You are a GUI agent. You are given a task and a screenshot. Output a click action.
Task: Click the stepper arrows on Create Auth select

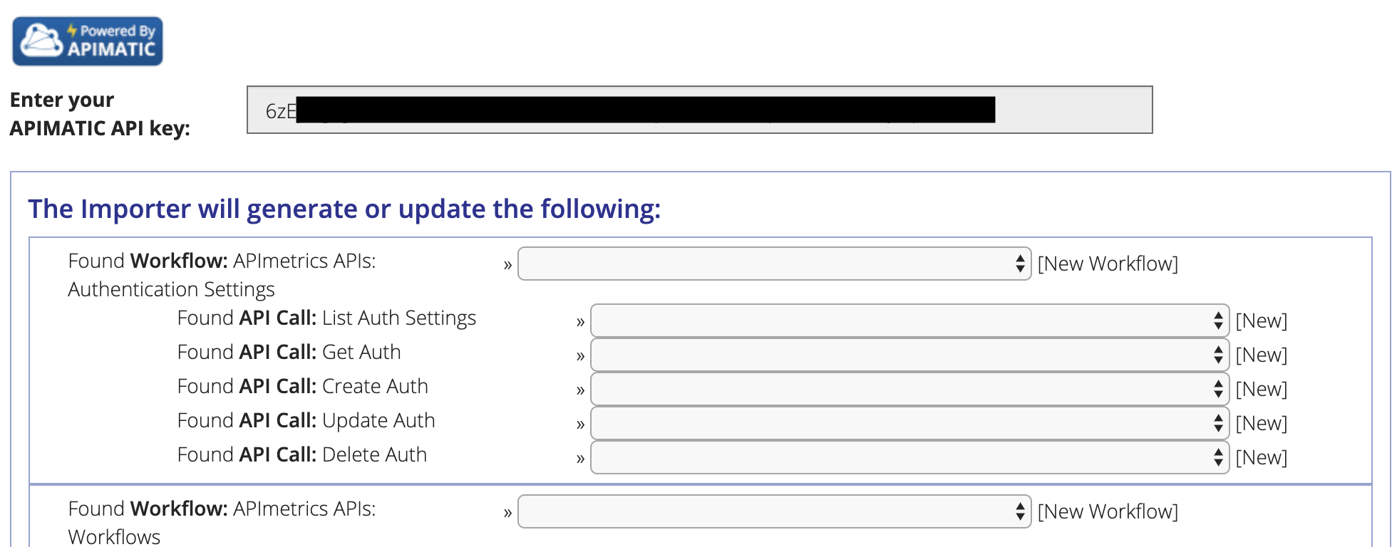[x=1218, y=389]
